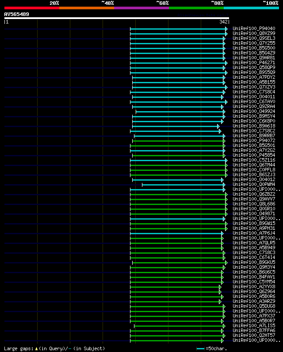The height and width of the screenshot is (352, 283).
Task: Open hit UniRef100_Q9SEL3
Action: click(x=254, y=39)
